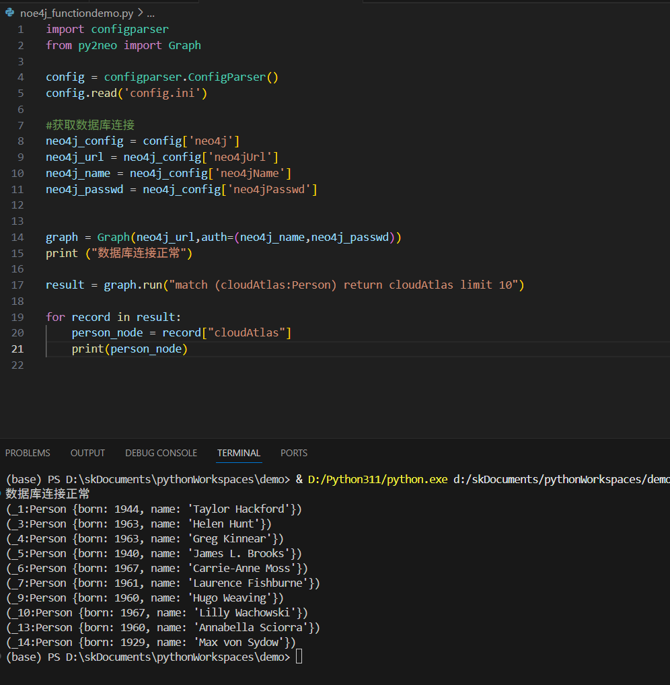Click line number 14 in the gutter
670x685 pixels.
coord(17,238)
